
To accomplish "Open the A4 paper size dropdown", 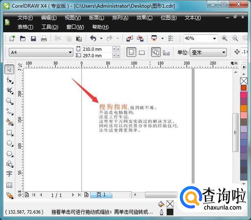I will point(70,52).
